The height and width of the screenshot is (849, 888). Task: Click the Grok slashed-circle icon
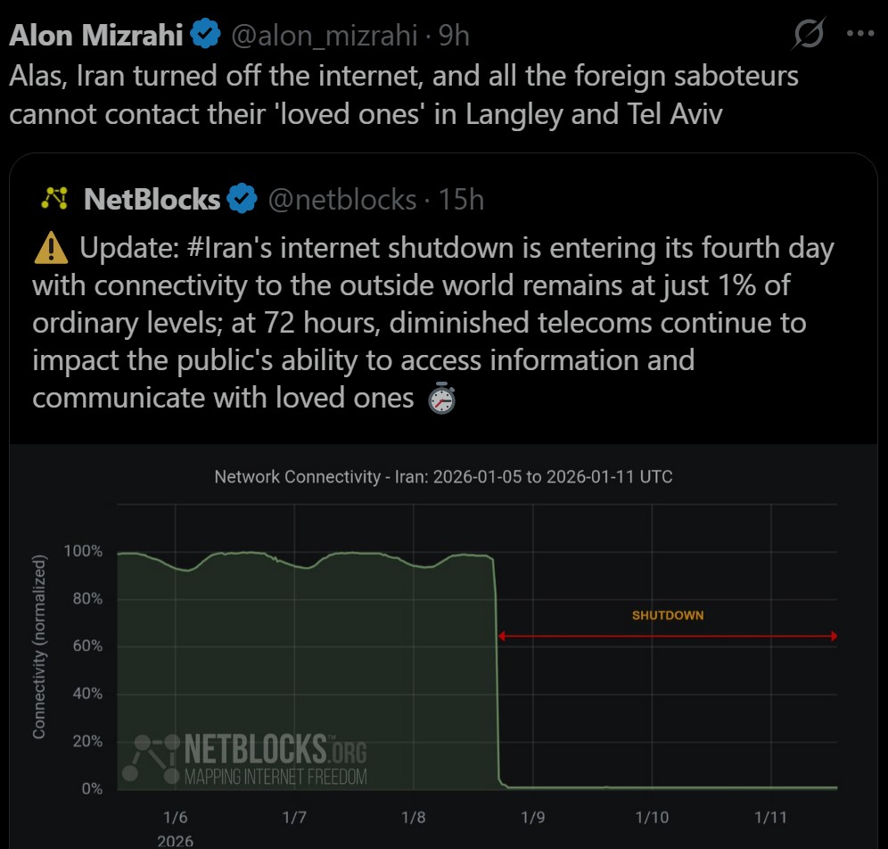click(808, 35)
